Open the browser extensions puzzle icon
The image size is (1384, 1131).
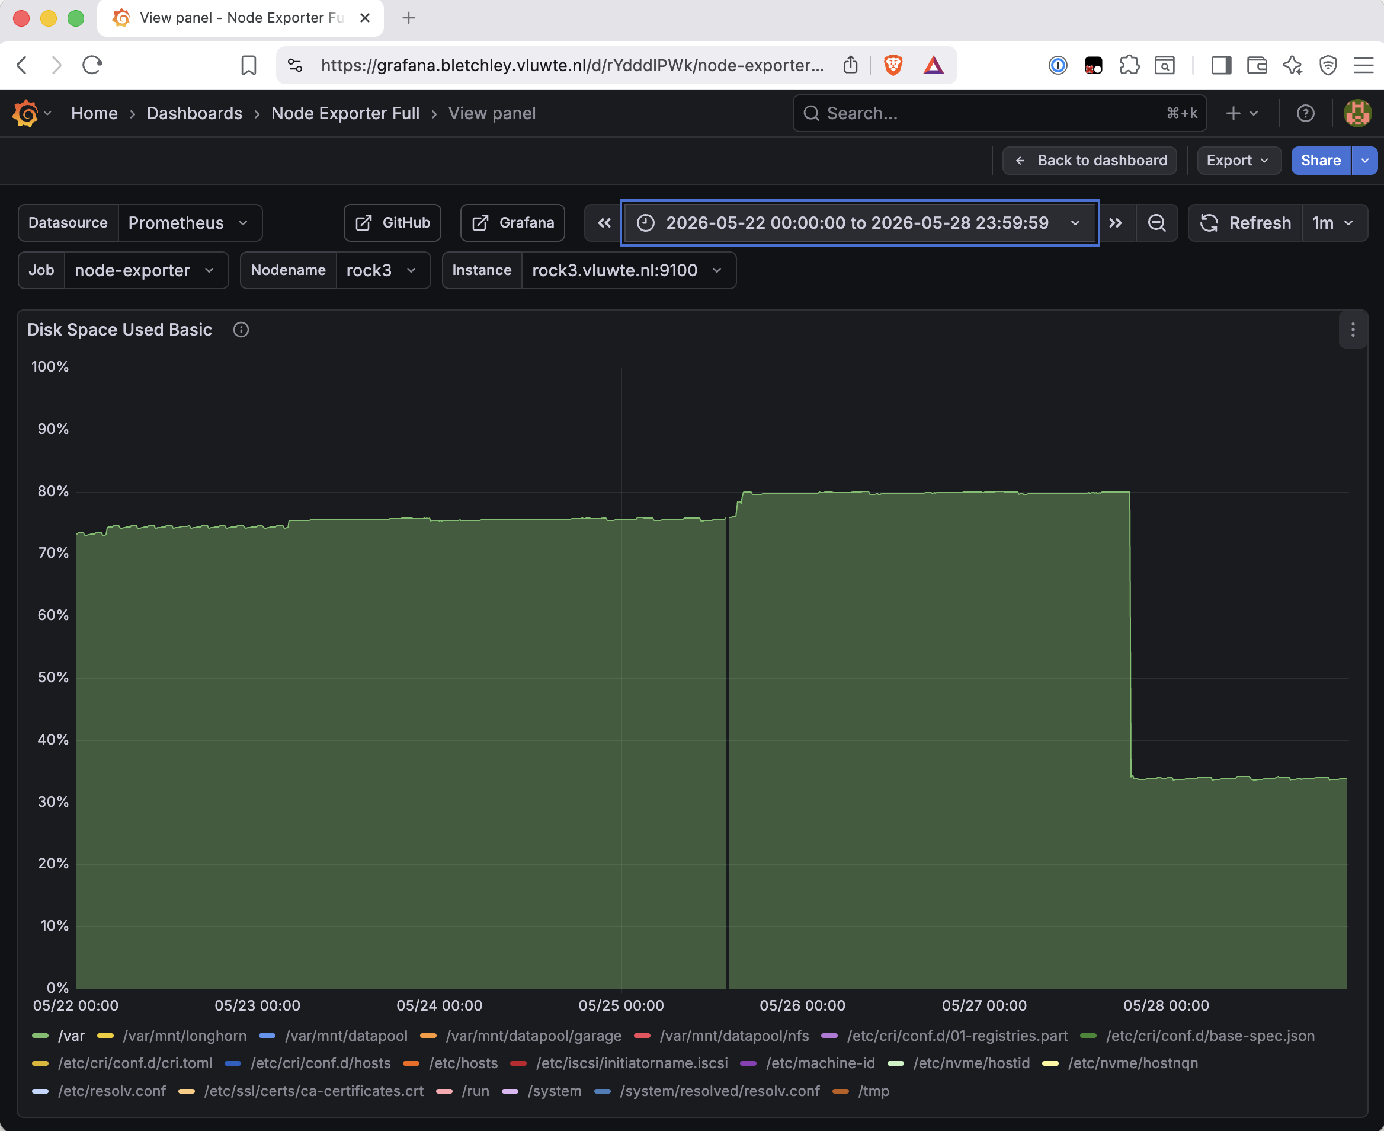pos(1129,65)
